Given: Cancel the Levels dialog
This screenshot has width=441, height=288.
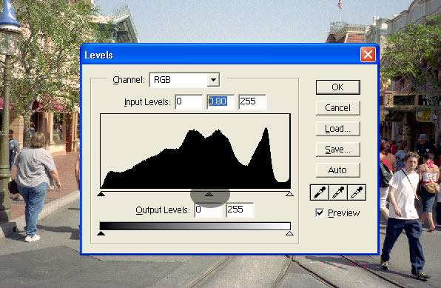Looking at the screenshot, I should [x=338, y=108].
